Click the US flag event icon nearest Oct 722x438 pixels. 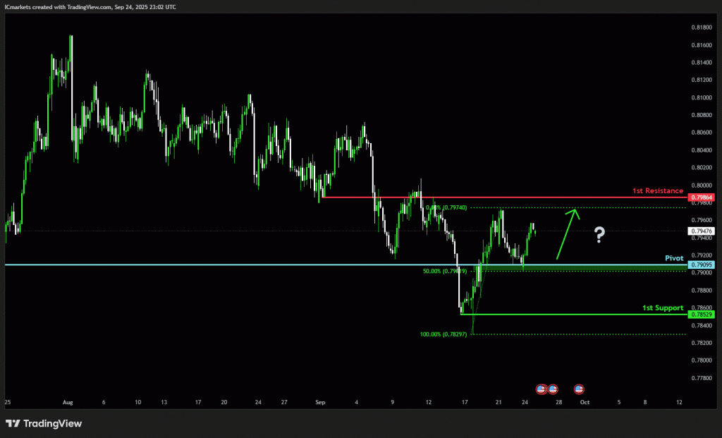579,389
